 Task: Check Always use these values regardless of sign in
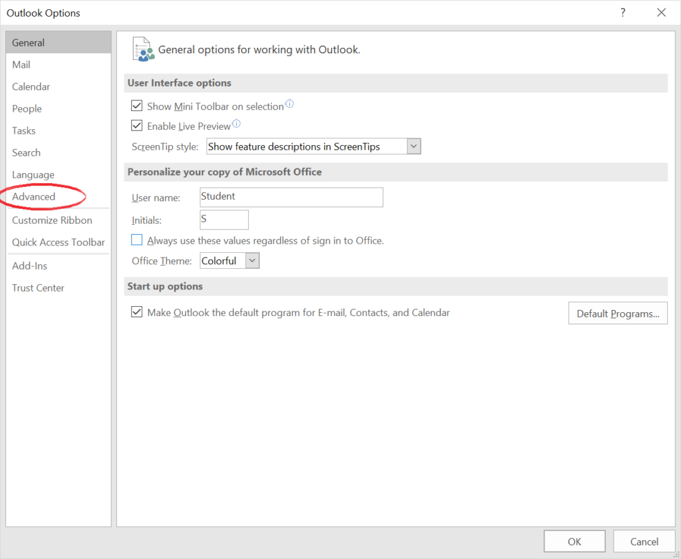(137, 240)
